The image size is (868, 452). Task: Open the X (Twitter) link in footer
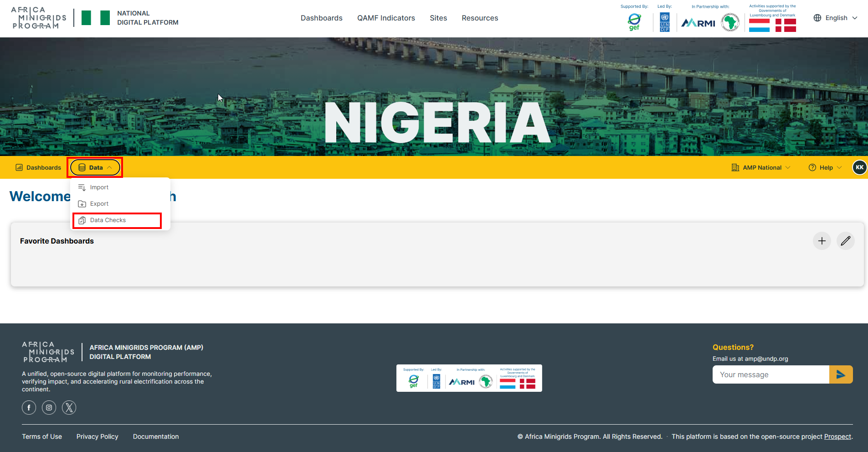pyautogui.click(x=69, y=407)
